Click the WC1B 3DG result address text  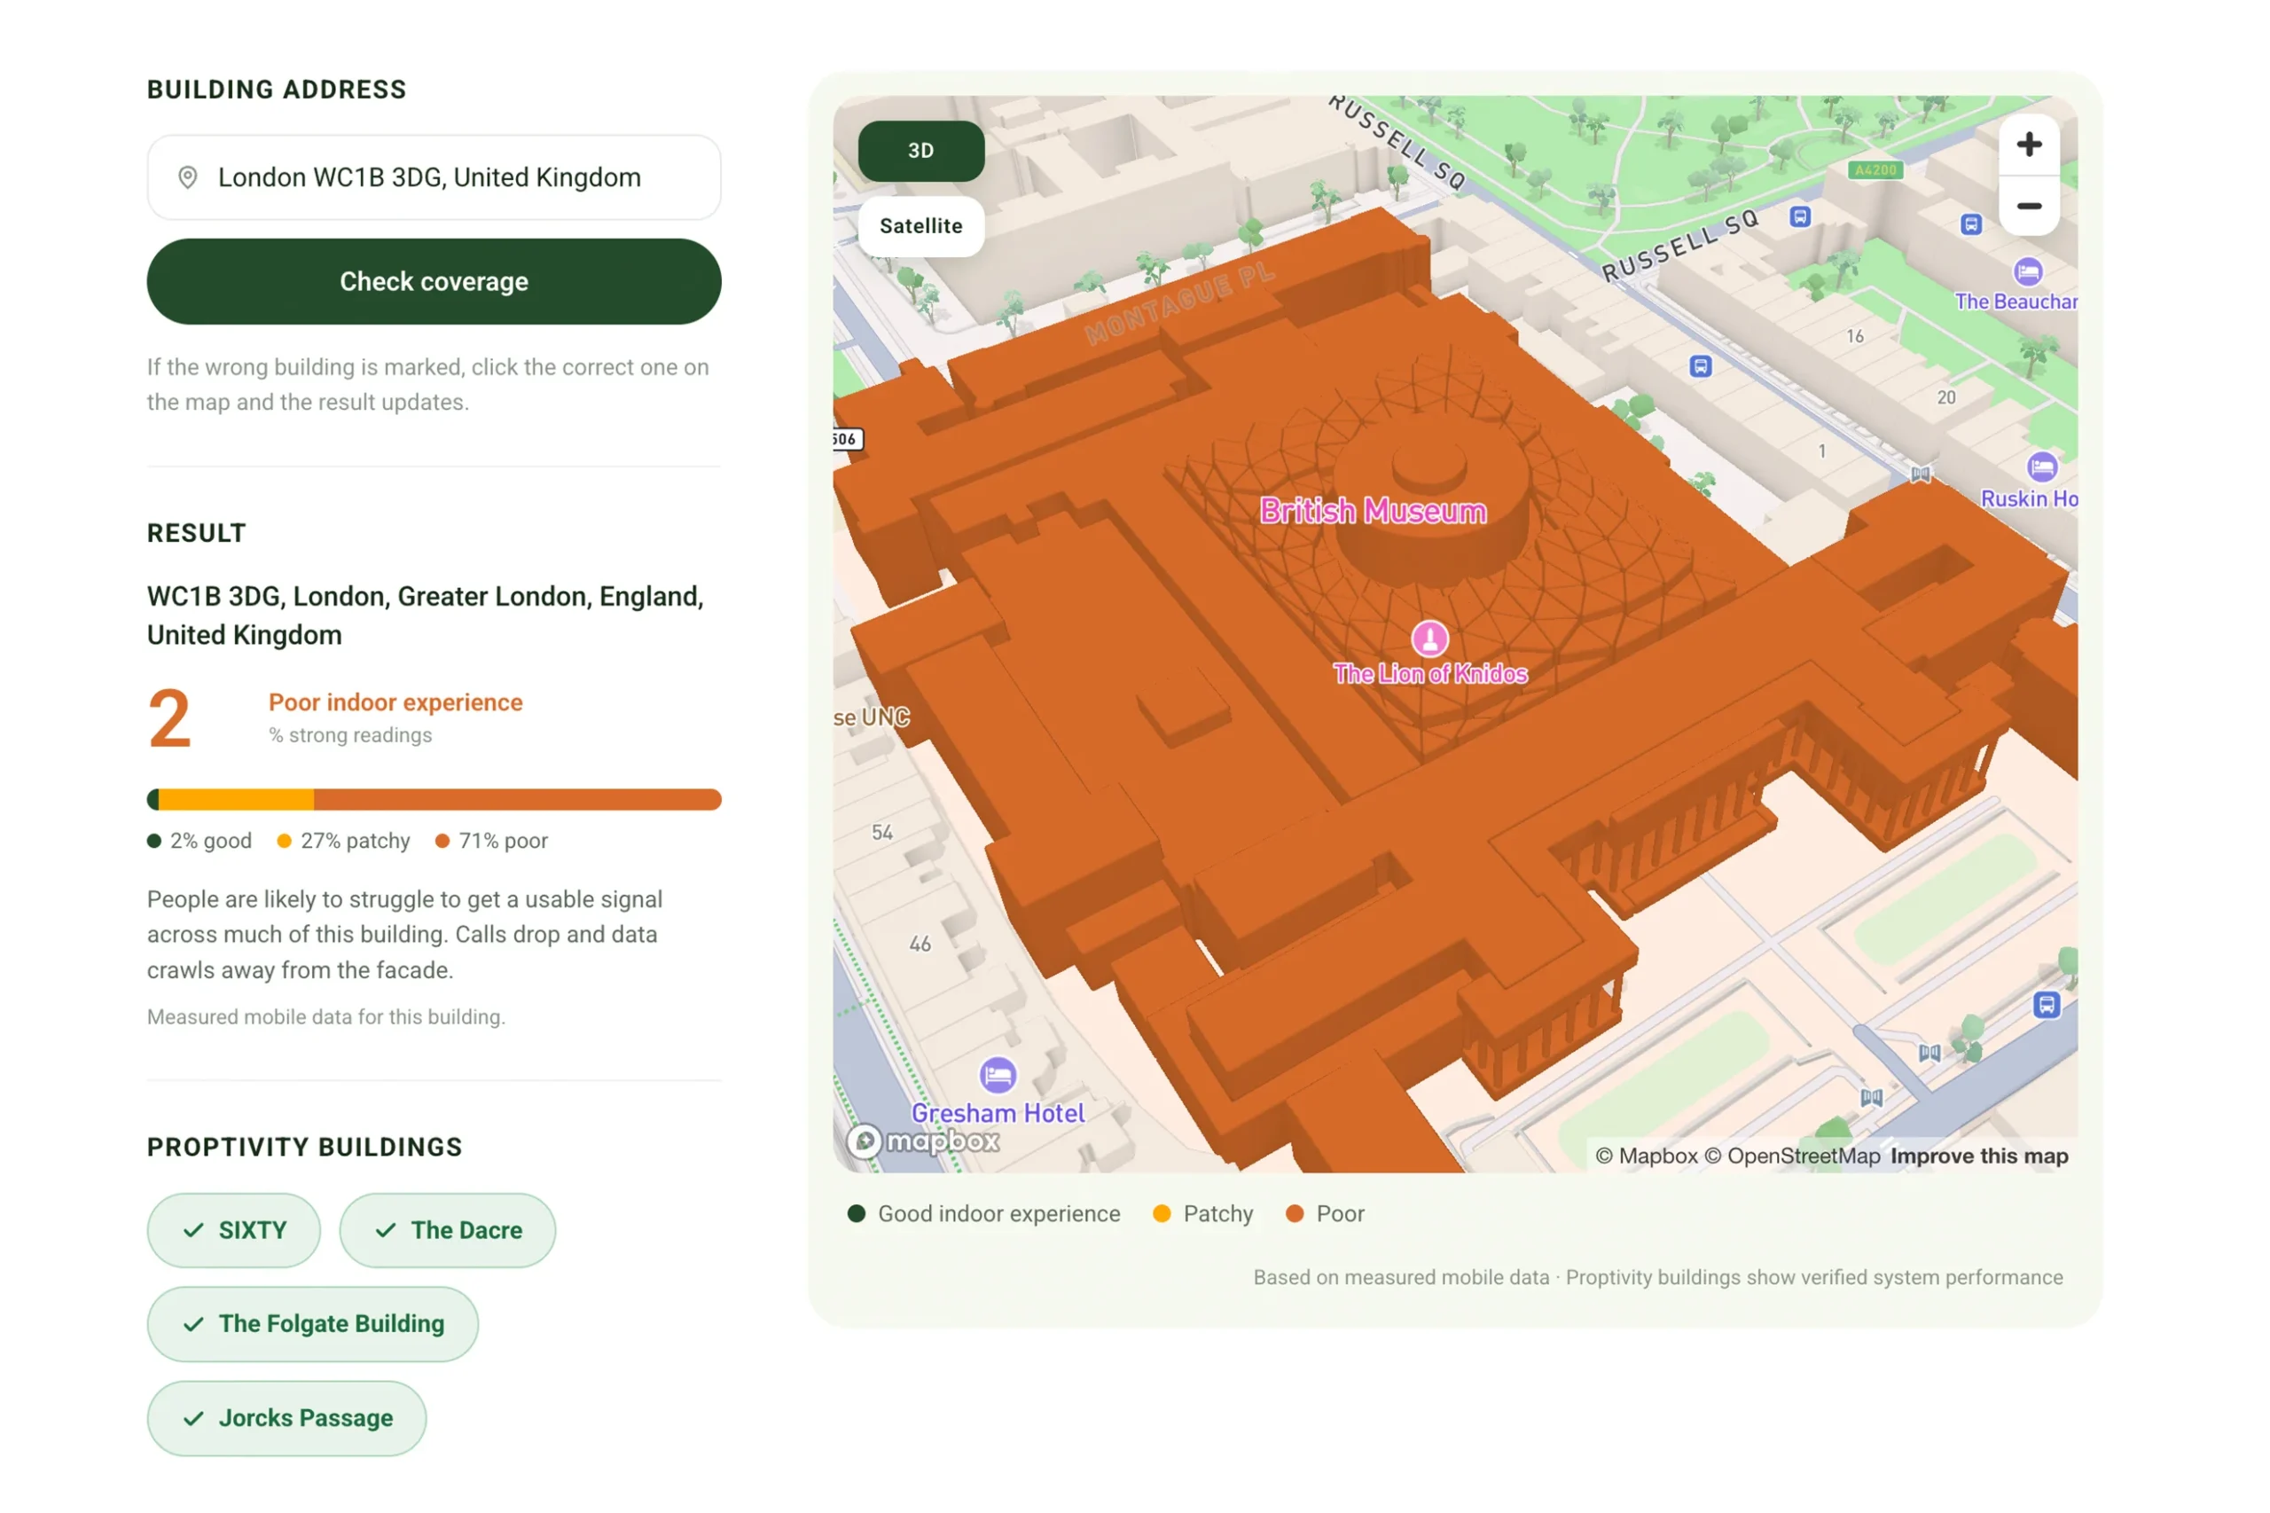pos(426,615)
